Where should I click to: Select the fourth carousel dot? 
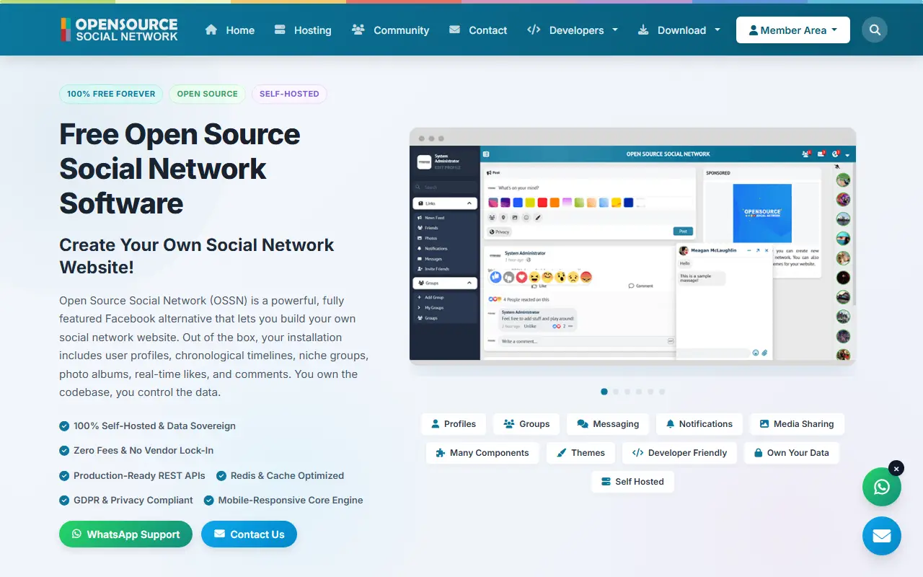tap(639, 392)
